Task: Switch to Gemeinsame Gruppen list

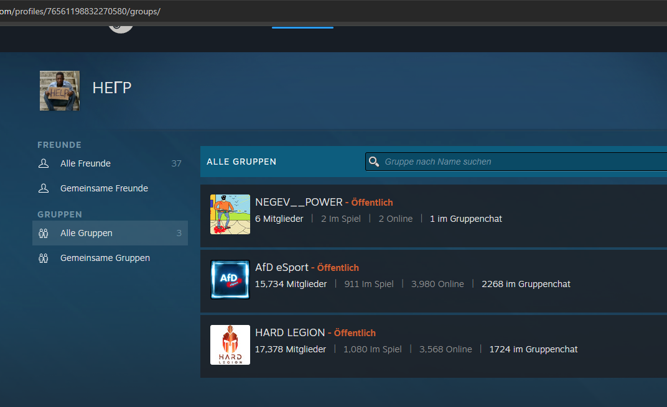Action: pos(105,258)
